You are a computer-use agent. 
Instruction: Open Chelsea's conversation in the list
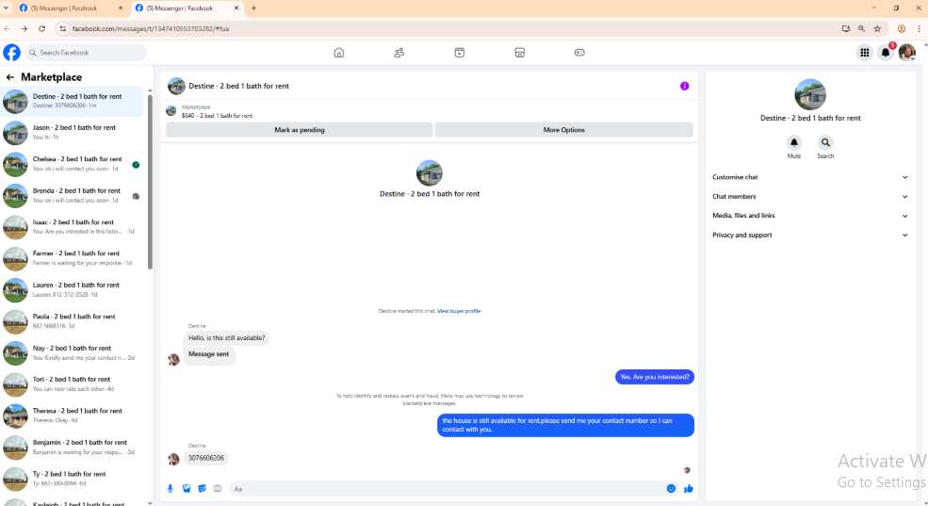(x=73, y=164)
